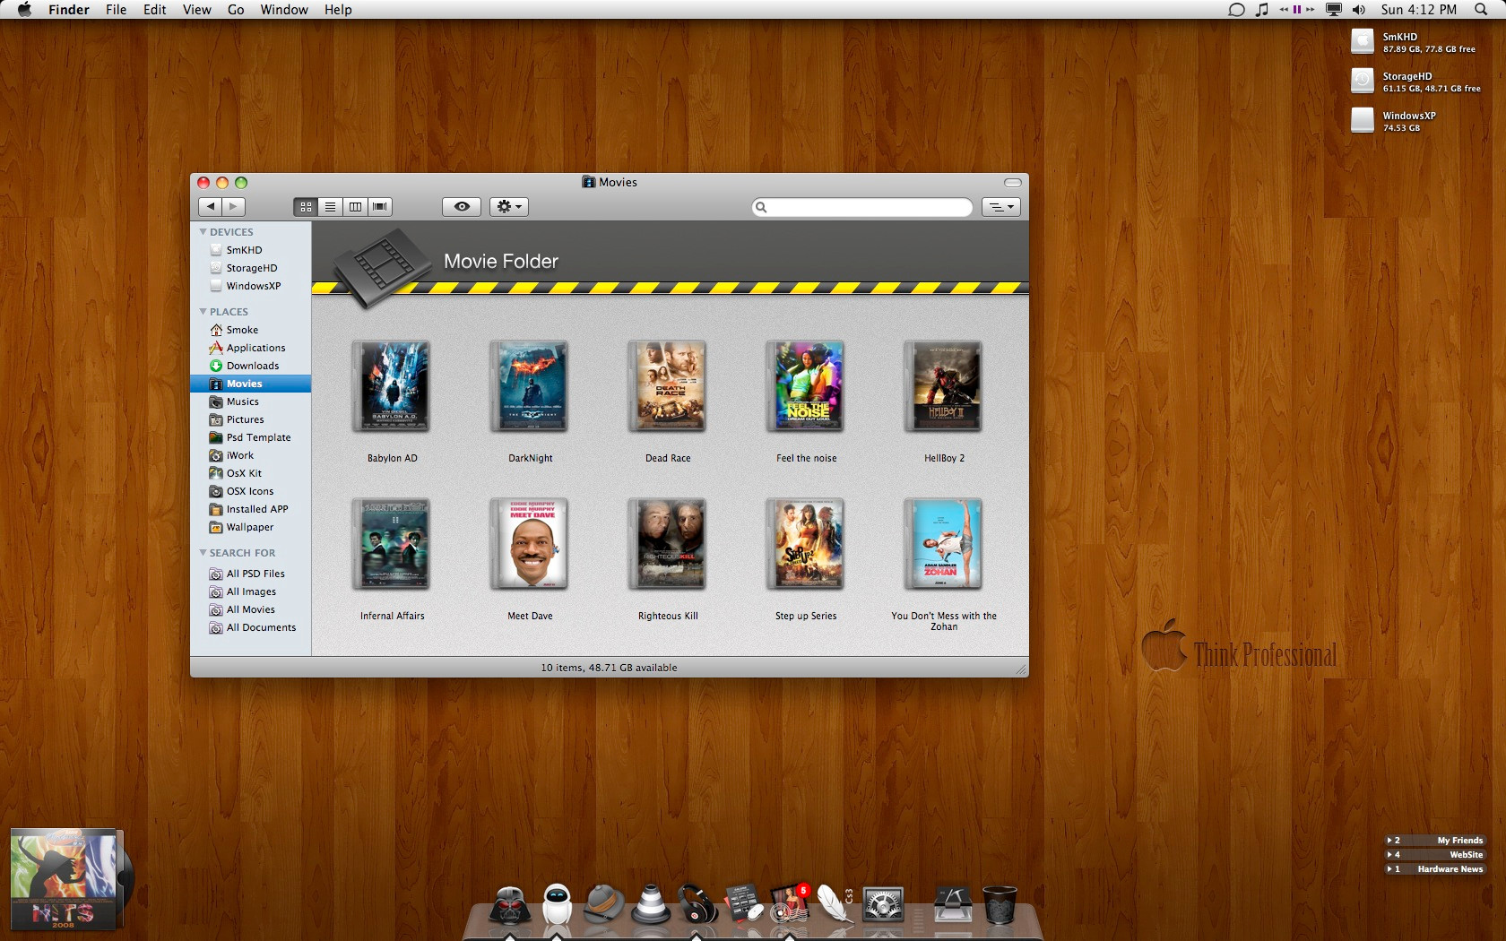Open the Window menu

click(x=284, y=10)
